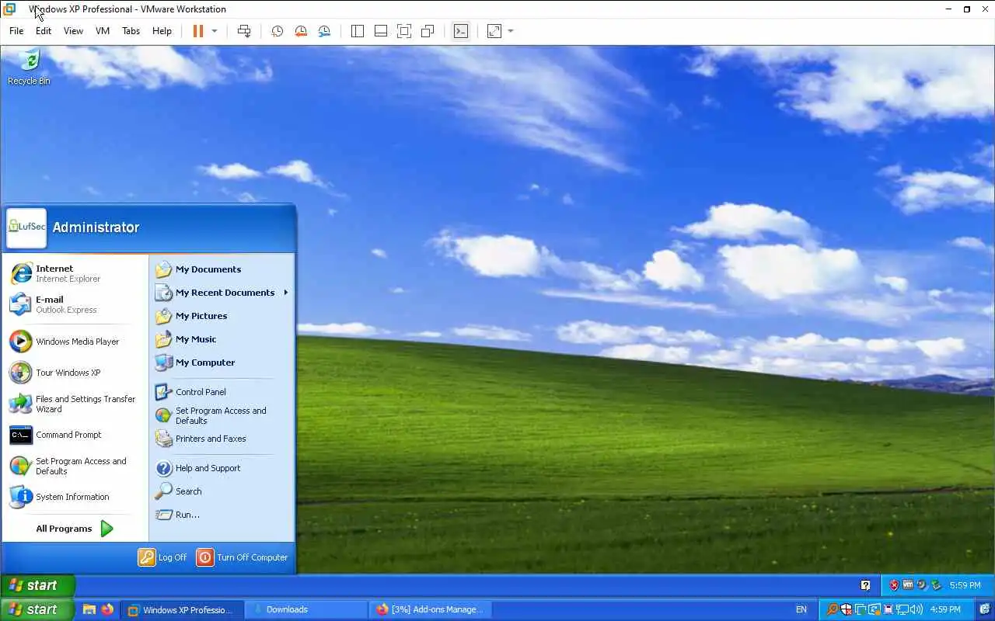Click Set Program Access and Defaults beside Control Panel
This screenshot has height=621, width=995.
tap(222, 415)
